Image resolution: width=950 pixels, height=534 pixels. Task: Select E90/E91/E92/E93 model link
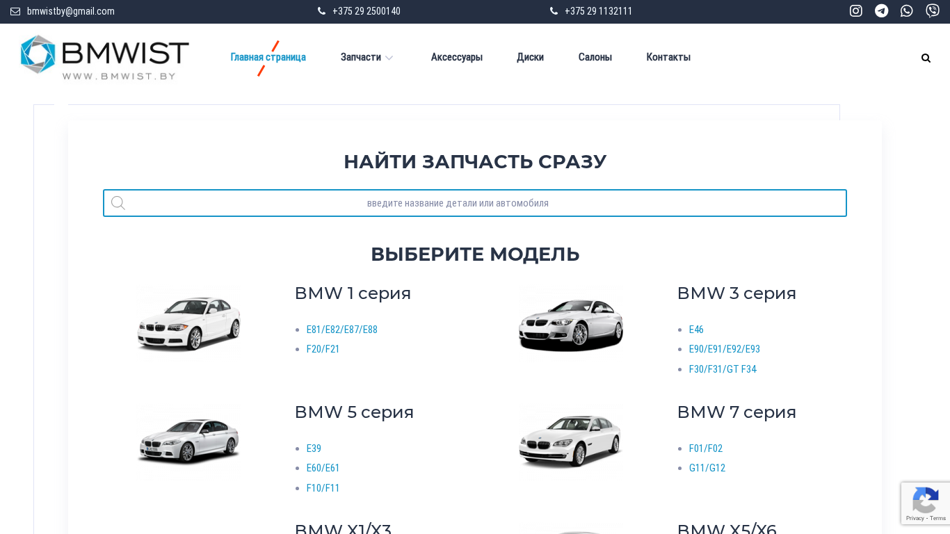pyautogui.click(x=725, y=349)
